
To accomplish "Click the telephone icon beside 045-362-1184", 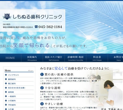I will [36, 27].
